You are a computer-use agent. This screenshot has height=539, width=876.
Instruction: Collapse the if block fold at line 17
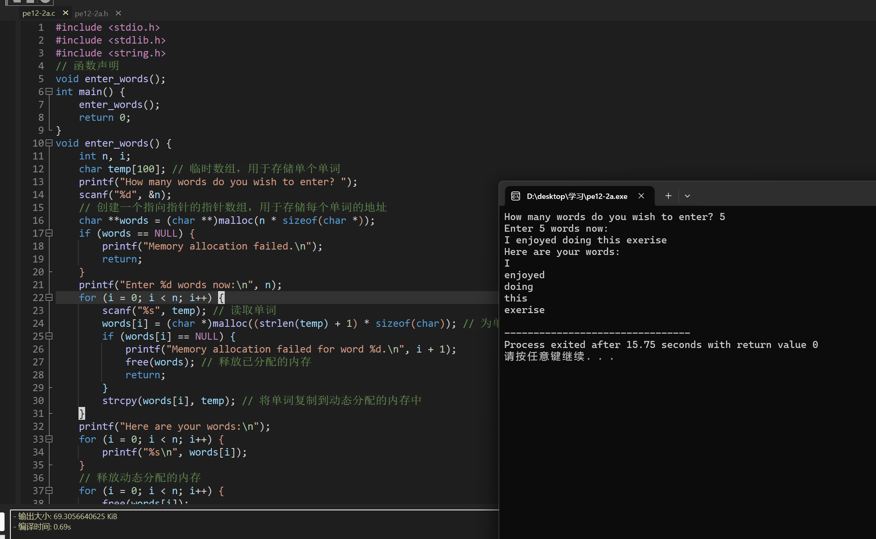pos(49,233)
